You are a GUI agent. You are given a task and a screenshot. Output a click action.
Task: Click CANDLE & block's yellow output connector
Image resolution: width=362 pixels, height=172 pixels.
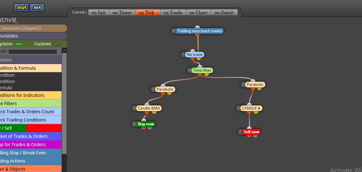tap(256, 112)
